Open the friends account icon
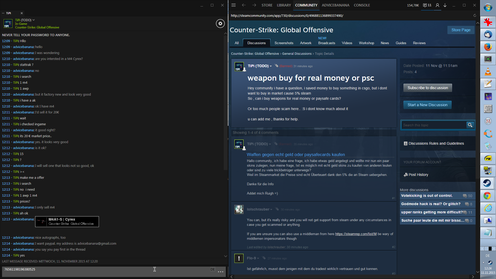This screenshot has height=279, width=496. pyautogui.click(x=437, y=5)
